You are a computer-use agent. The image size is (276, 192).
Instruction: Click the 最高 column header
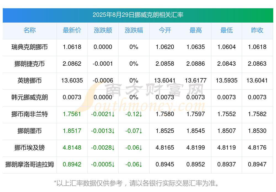[x=196, y=30]
